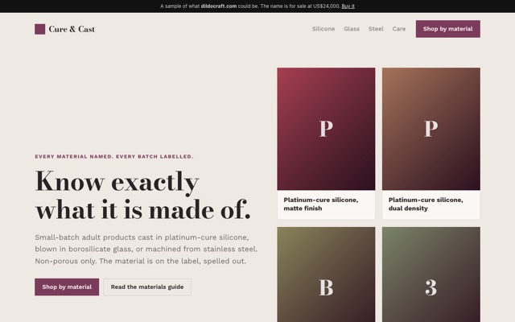Click dildocraft.com domain name in banner
This screenshot has width=515, height=322.
click(x=219, y=6)
